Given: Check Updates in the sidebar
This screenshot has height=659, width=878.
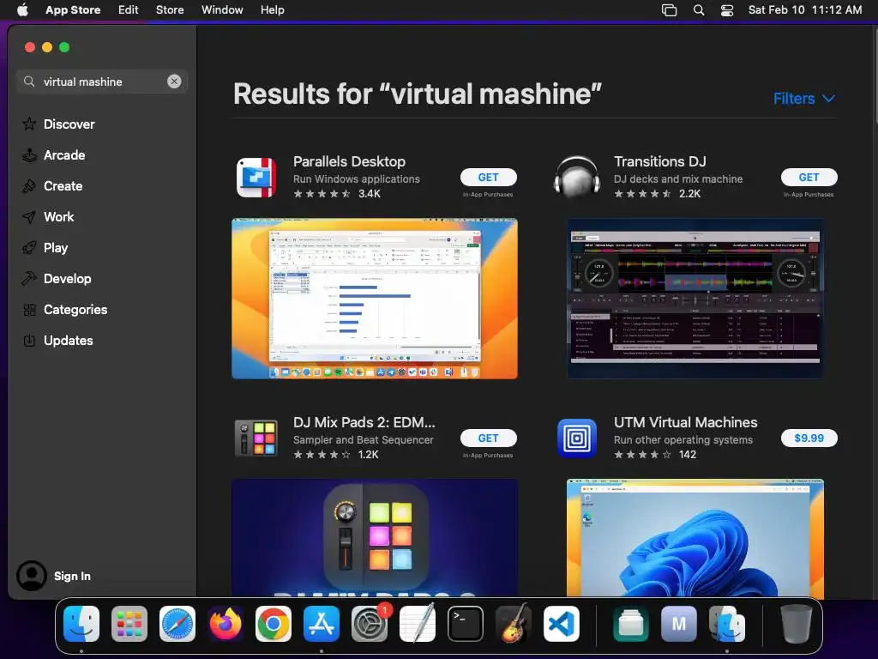Looking at the screenshot, I should [57, 340].
